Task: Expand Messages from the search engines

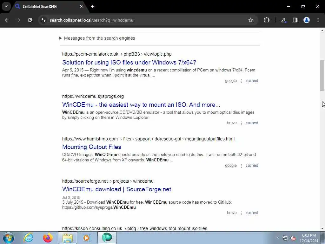Action: coord(97,38)
